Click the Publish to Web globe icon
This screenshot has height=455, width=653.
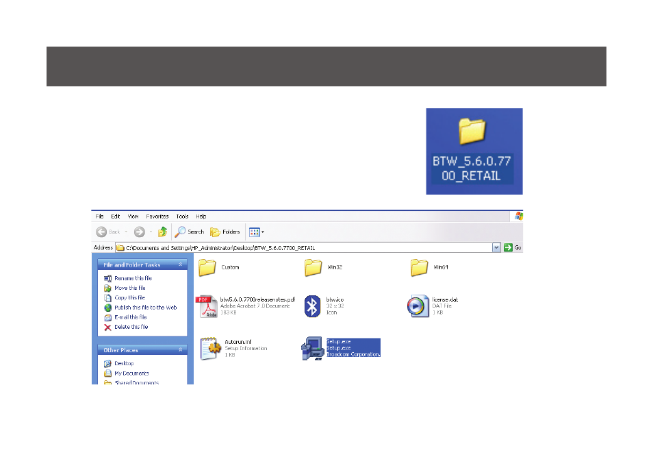pyautogui.click(x=107, y=308)
